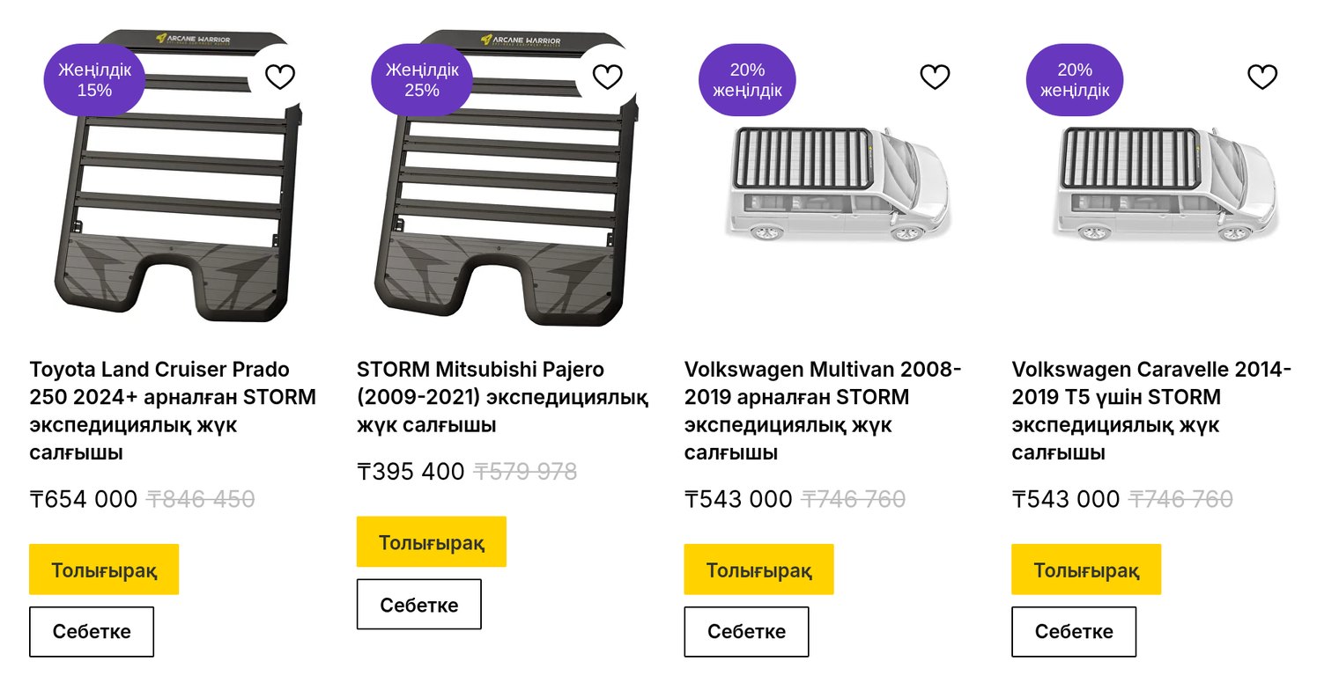Open Толығырақ for Toyota Land Cruiser Prado

[x=104, y=569]
